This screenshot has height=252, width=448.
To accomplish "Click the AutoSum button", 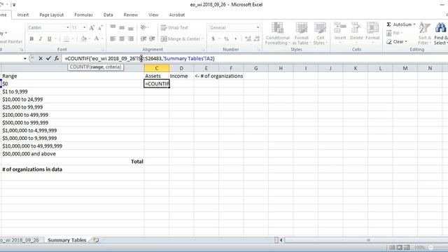I will (x=399, y=24).
